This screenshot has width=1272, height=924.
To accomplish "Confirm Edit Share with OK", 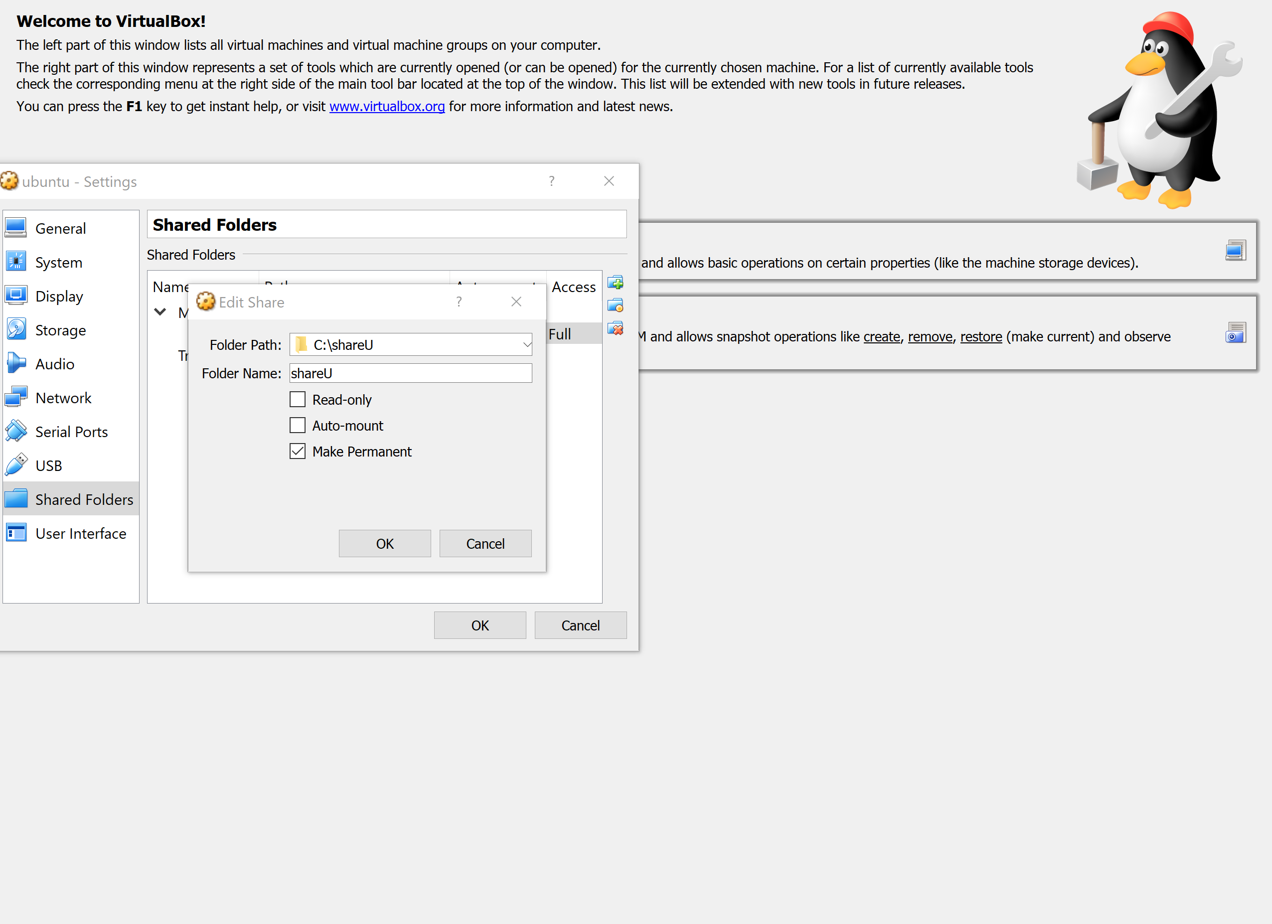I will (384, 543).
